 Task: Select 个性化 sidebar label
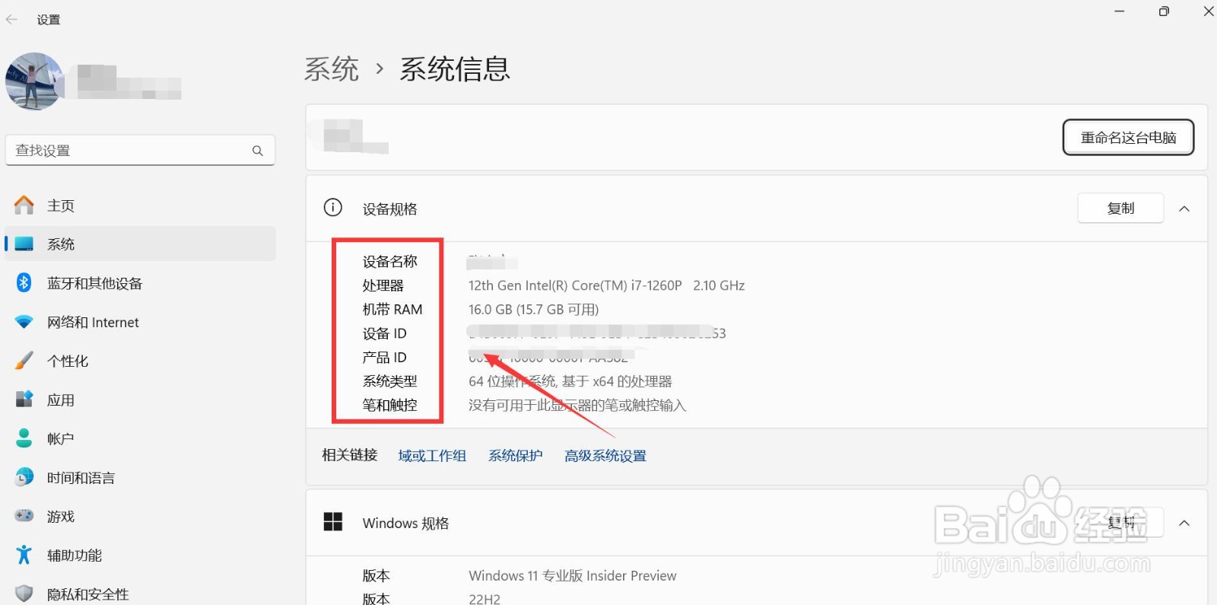68,361
